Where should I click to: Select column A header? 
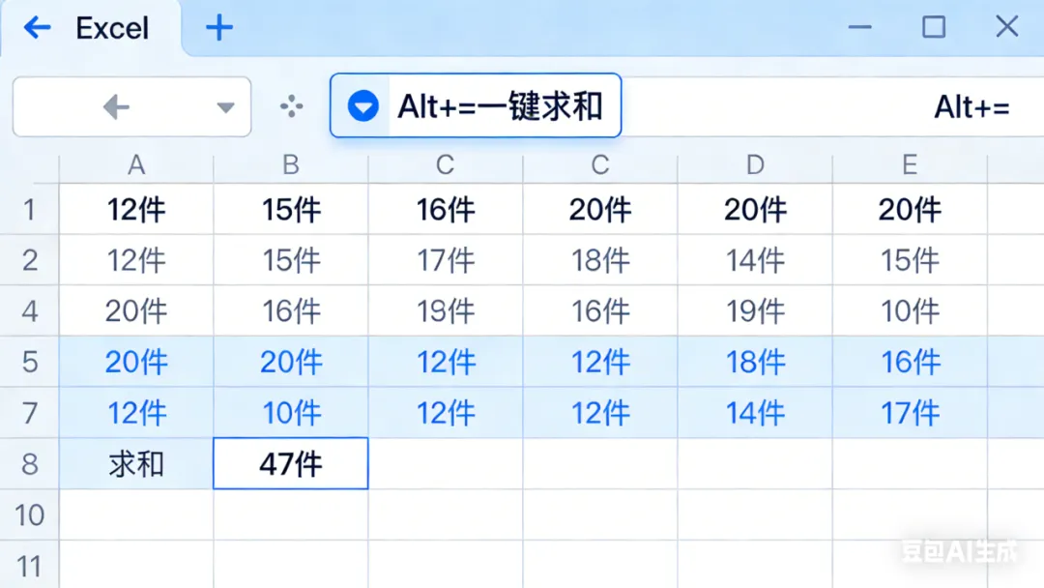[x=136, y=165]
